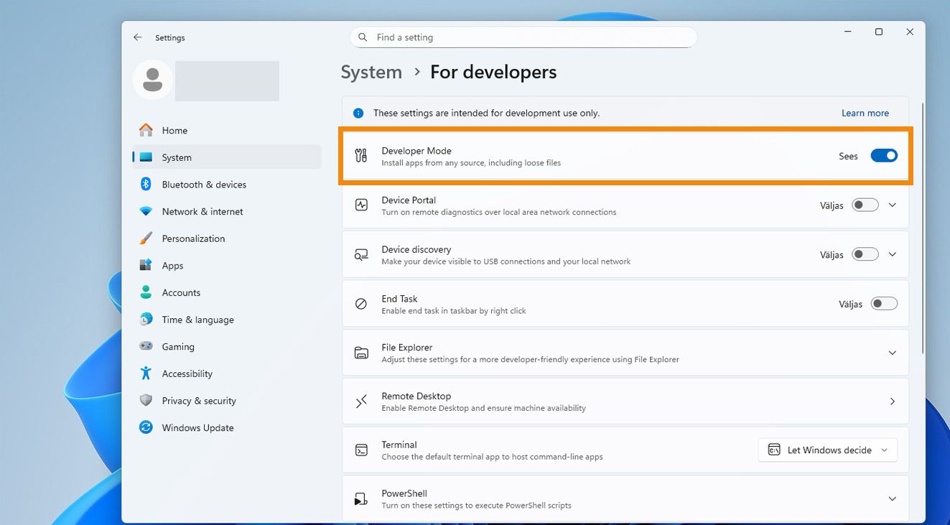Expand the File Explorer settings section
The height and width of the screenshot is (525, 950).
point(892,353)
